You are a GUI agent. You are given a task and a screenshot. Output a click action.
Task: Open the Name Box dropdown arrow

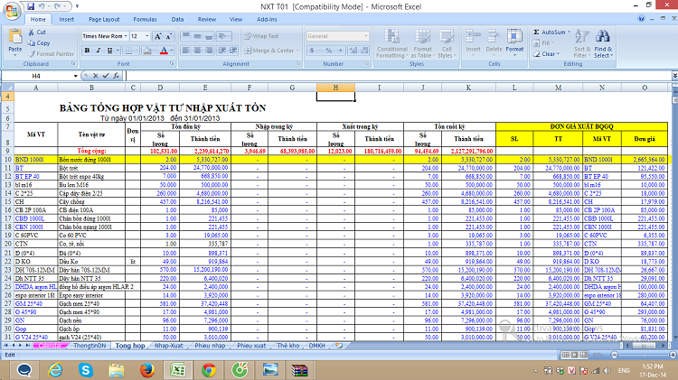click(76, 76)
